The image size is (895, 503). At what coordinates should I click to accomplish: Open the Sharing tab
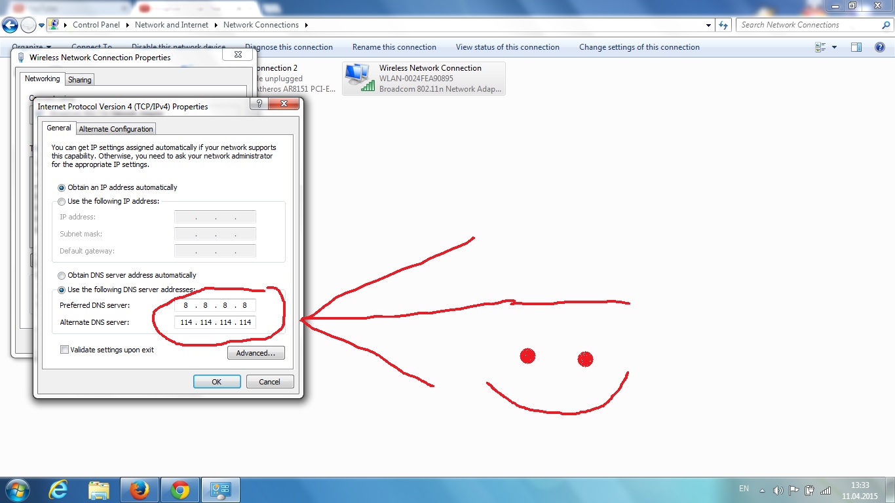point(80,80)
